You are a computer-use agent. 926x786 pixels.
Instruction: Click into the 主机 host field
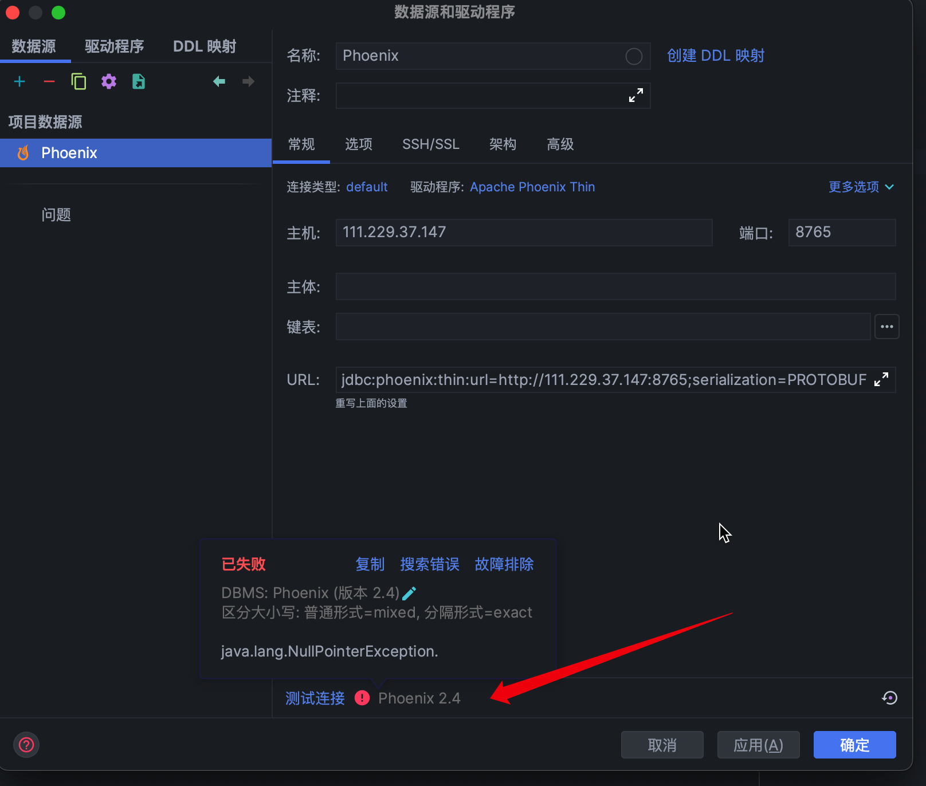pos(524,233)
